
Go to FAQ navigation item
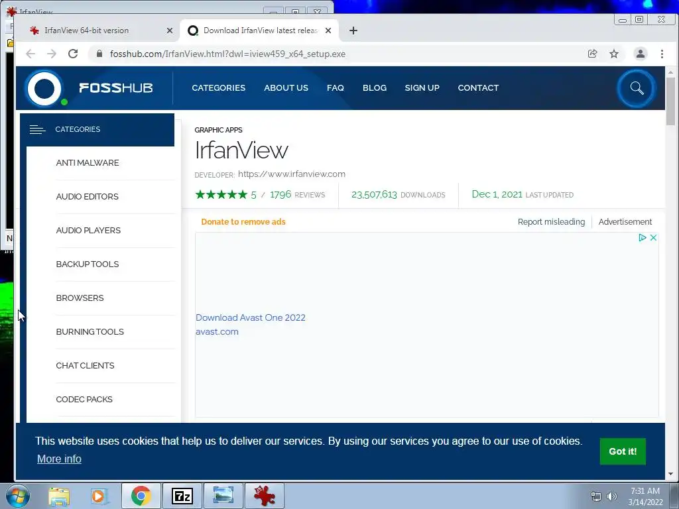point(335,88)
